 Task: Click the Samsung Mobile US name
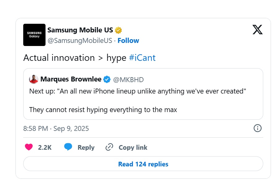(80, 30)
